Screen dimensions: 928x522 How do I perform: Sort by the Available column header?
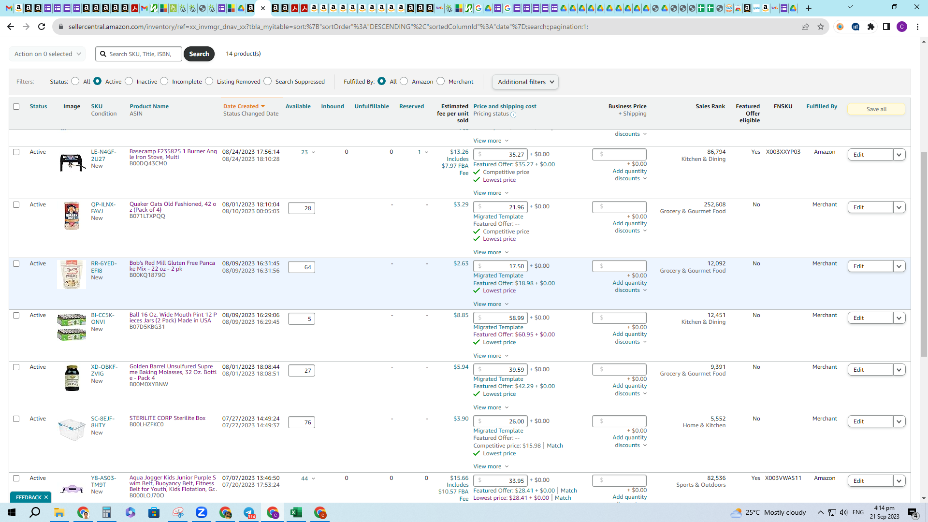(x=298, y=106)
